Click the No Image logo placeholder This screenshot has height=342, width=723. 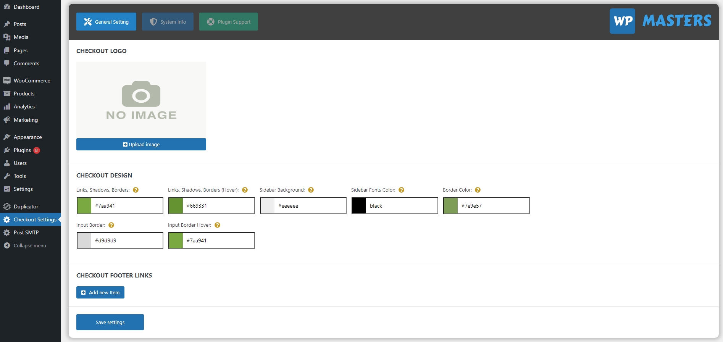coord(141,100)
